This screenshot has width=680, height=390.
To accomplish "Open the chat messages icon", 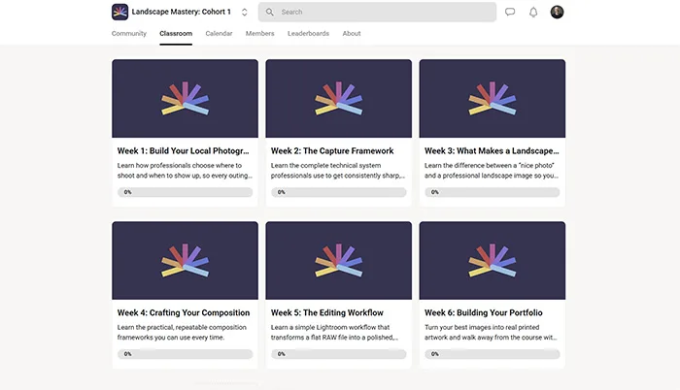I will [510, 12].
